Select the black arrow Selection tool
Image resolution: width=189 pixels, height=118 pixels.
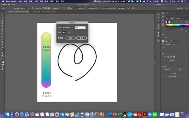(x=2, y=15)
